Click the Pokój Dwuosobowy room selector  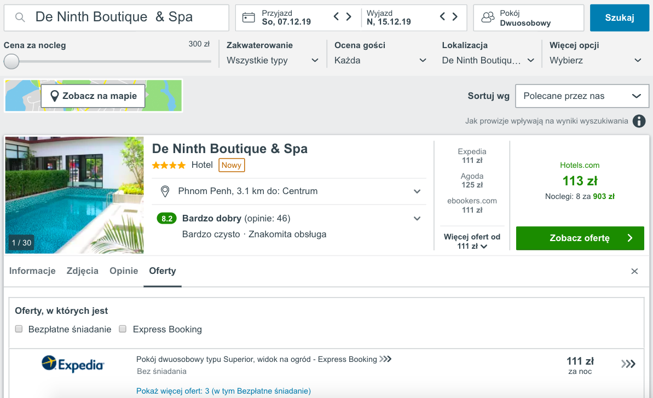(529, 17)
